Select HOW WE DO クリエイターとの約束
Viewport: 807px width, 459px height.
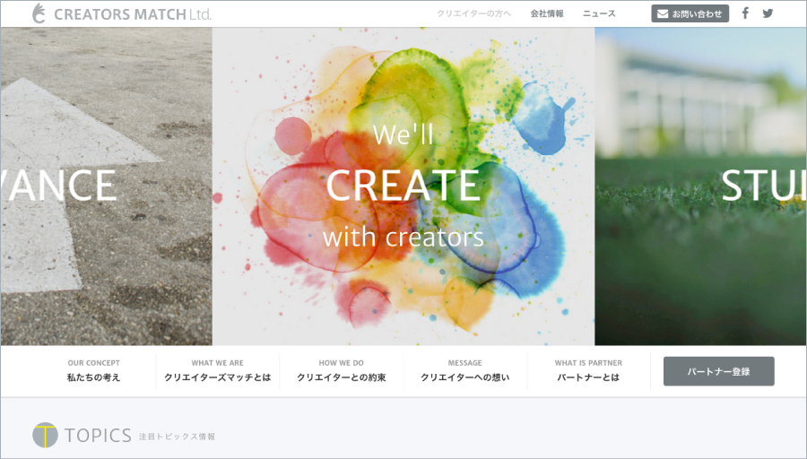341,370
